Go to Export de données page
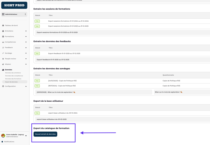This screenshot has width=210, height=145. tap(11, 82)
